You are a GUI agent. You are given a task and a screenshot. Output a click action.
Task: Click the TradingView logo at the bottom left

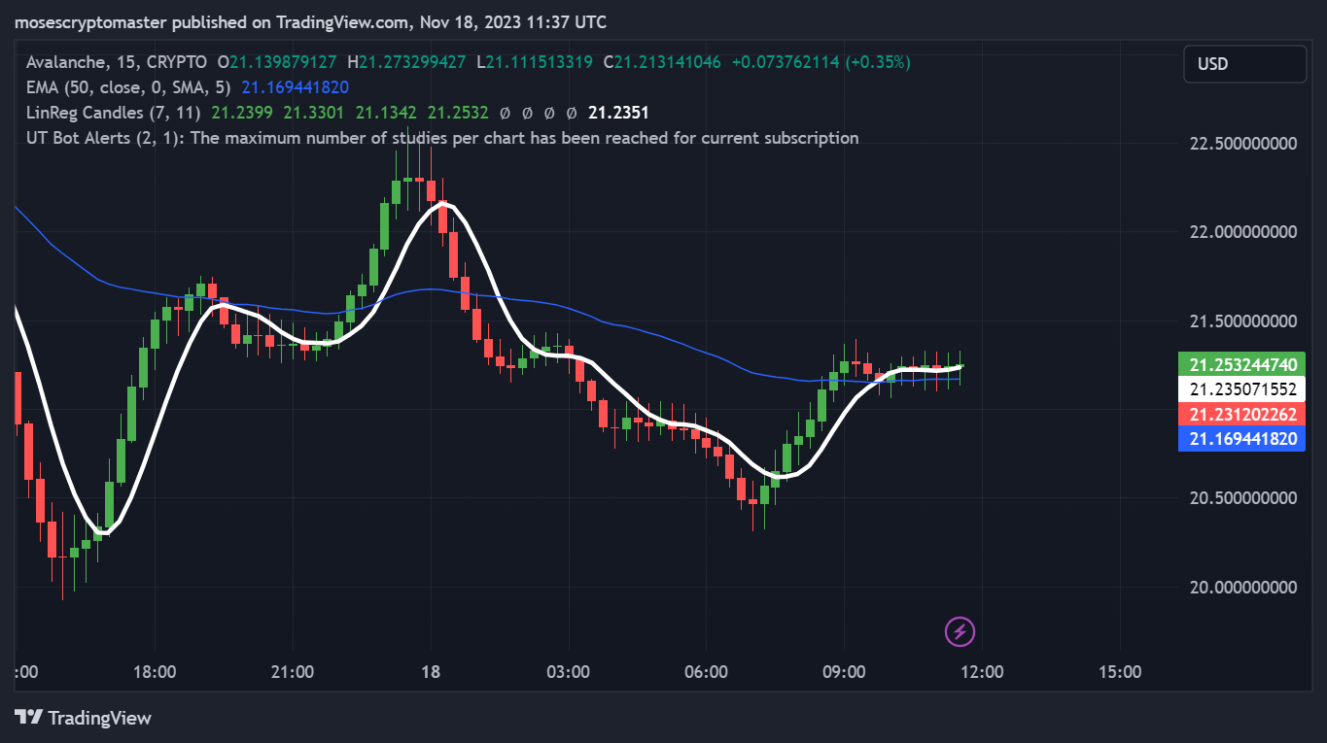point(84,718)
